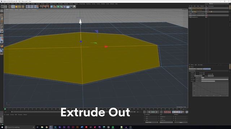Activate the Scale tool
This screenshot has height=129, width=231.
coord(16,7)
